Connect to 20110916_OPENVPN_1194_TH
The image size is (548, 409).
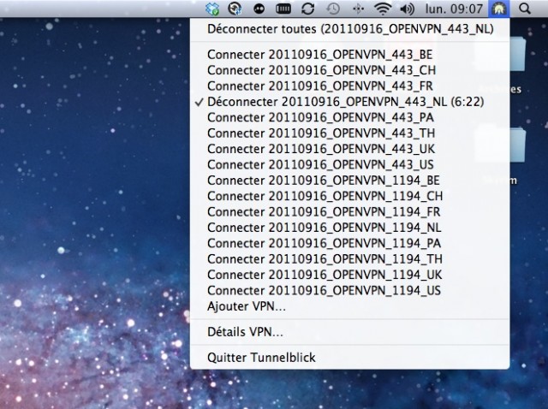[x=350, y=258]
